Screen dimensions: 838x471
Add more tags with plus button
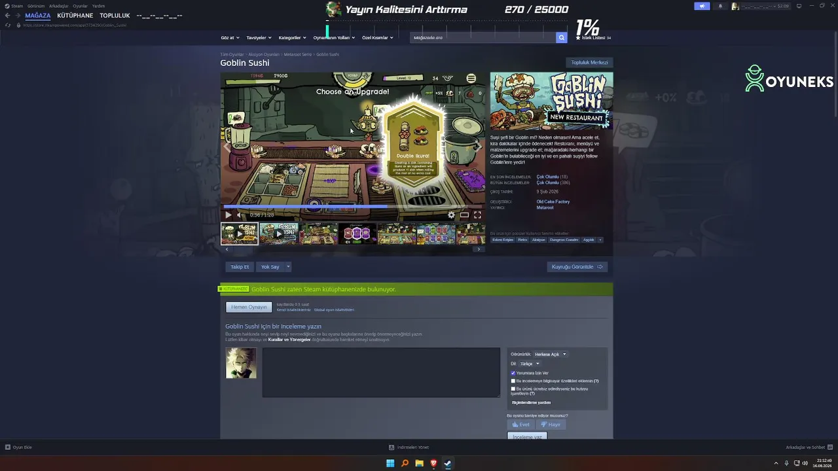600,240
